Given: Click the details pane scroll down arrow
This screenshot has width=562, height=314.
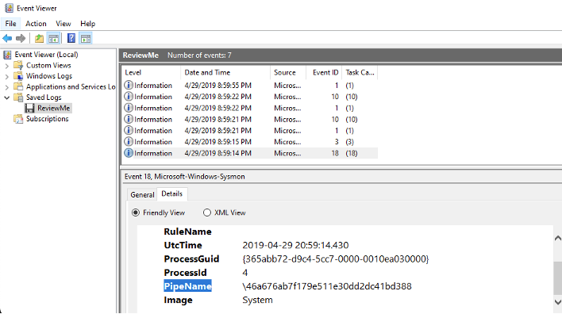Looking at the screenshot, I should tap(558, 302).
